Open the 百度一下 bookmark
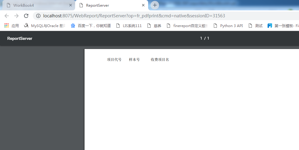Viewport: 299px width, 150px height. [91, 26]
